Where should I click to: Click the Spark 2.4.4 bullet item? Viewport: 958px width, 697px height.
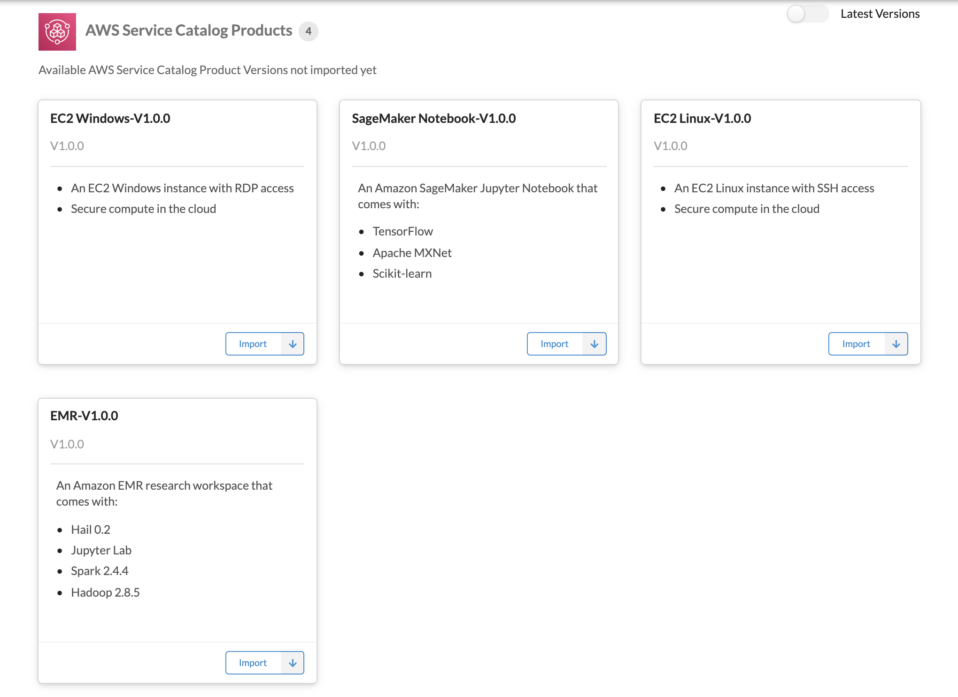(100, 571)
